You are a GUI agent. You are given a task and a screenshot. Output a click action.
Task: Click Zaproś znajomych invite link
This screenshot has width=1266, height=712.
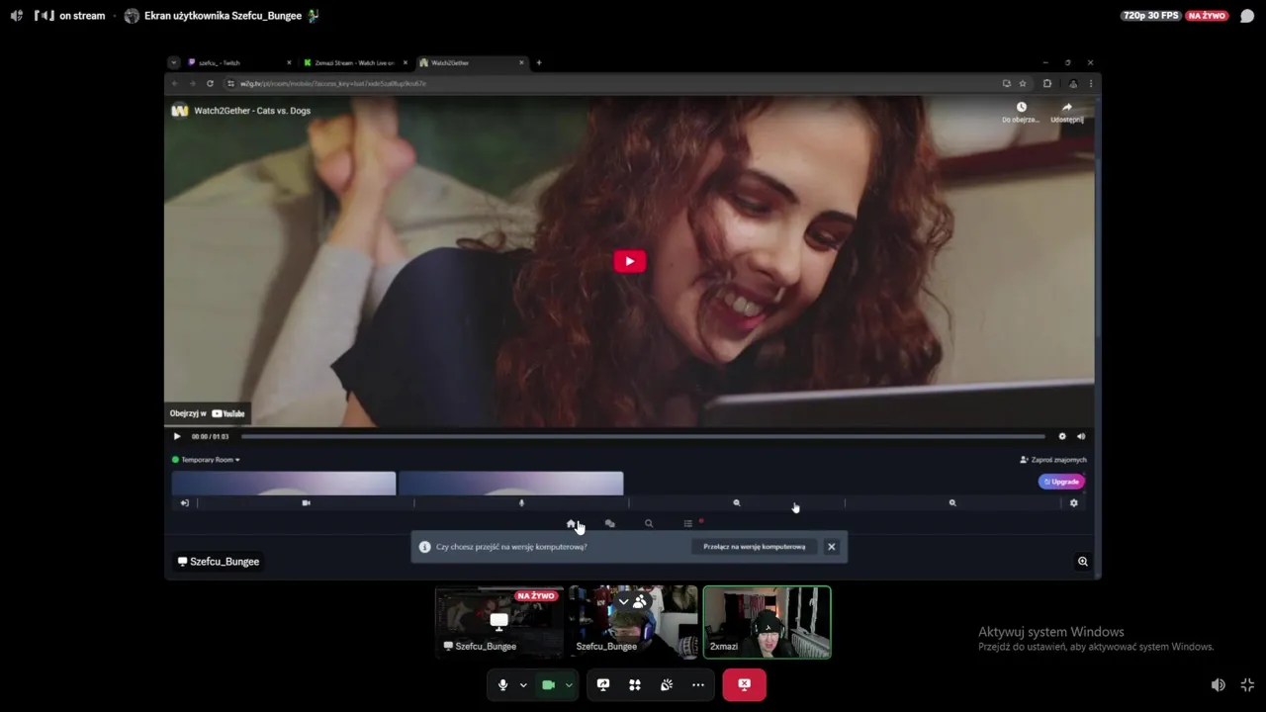(1053, 460)
